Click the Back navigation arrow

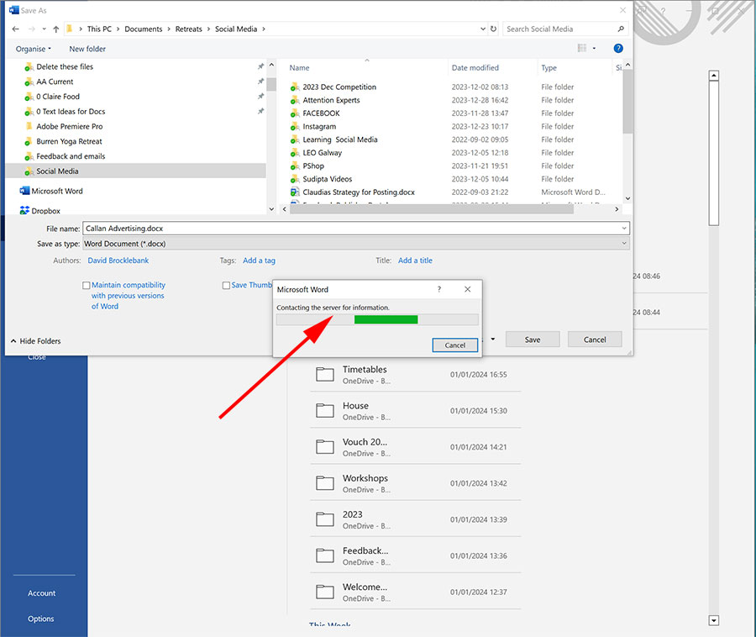coord(15,29)
